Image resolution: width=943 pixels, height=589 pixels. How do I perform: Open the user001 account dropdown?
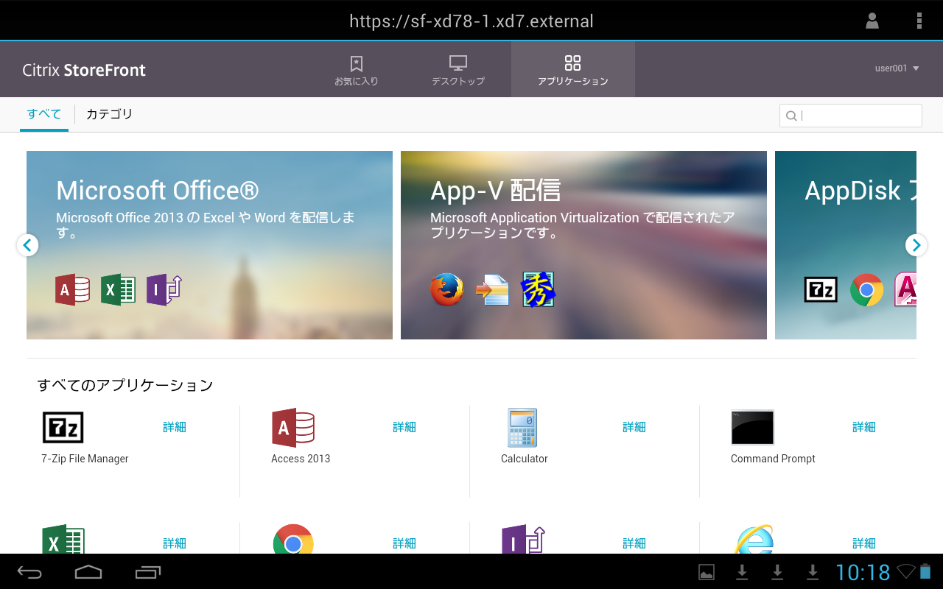click(897, 68)
